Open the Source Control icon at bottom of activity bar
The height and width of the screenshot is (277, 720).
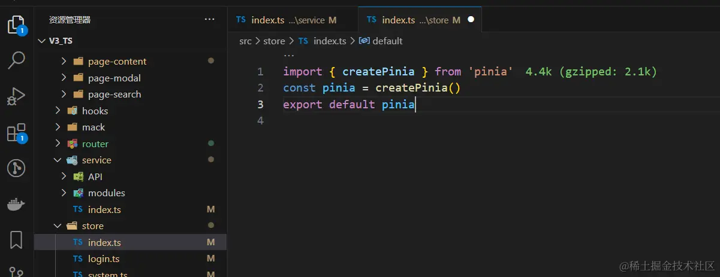pyautogui.click(x=16, y=271)
